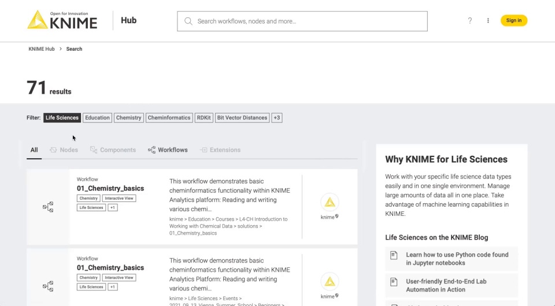
Task: Click the Search breadcrumb item
Action: click(74, 48)
